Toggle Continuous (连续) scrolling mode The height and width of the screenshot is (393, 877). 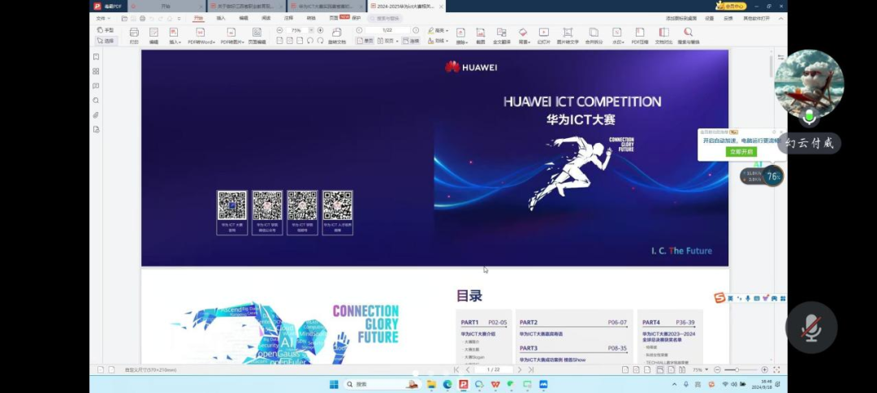pos(411,41)
